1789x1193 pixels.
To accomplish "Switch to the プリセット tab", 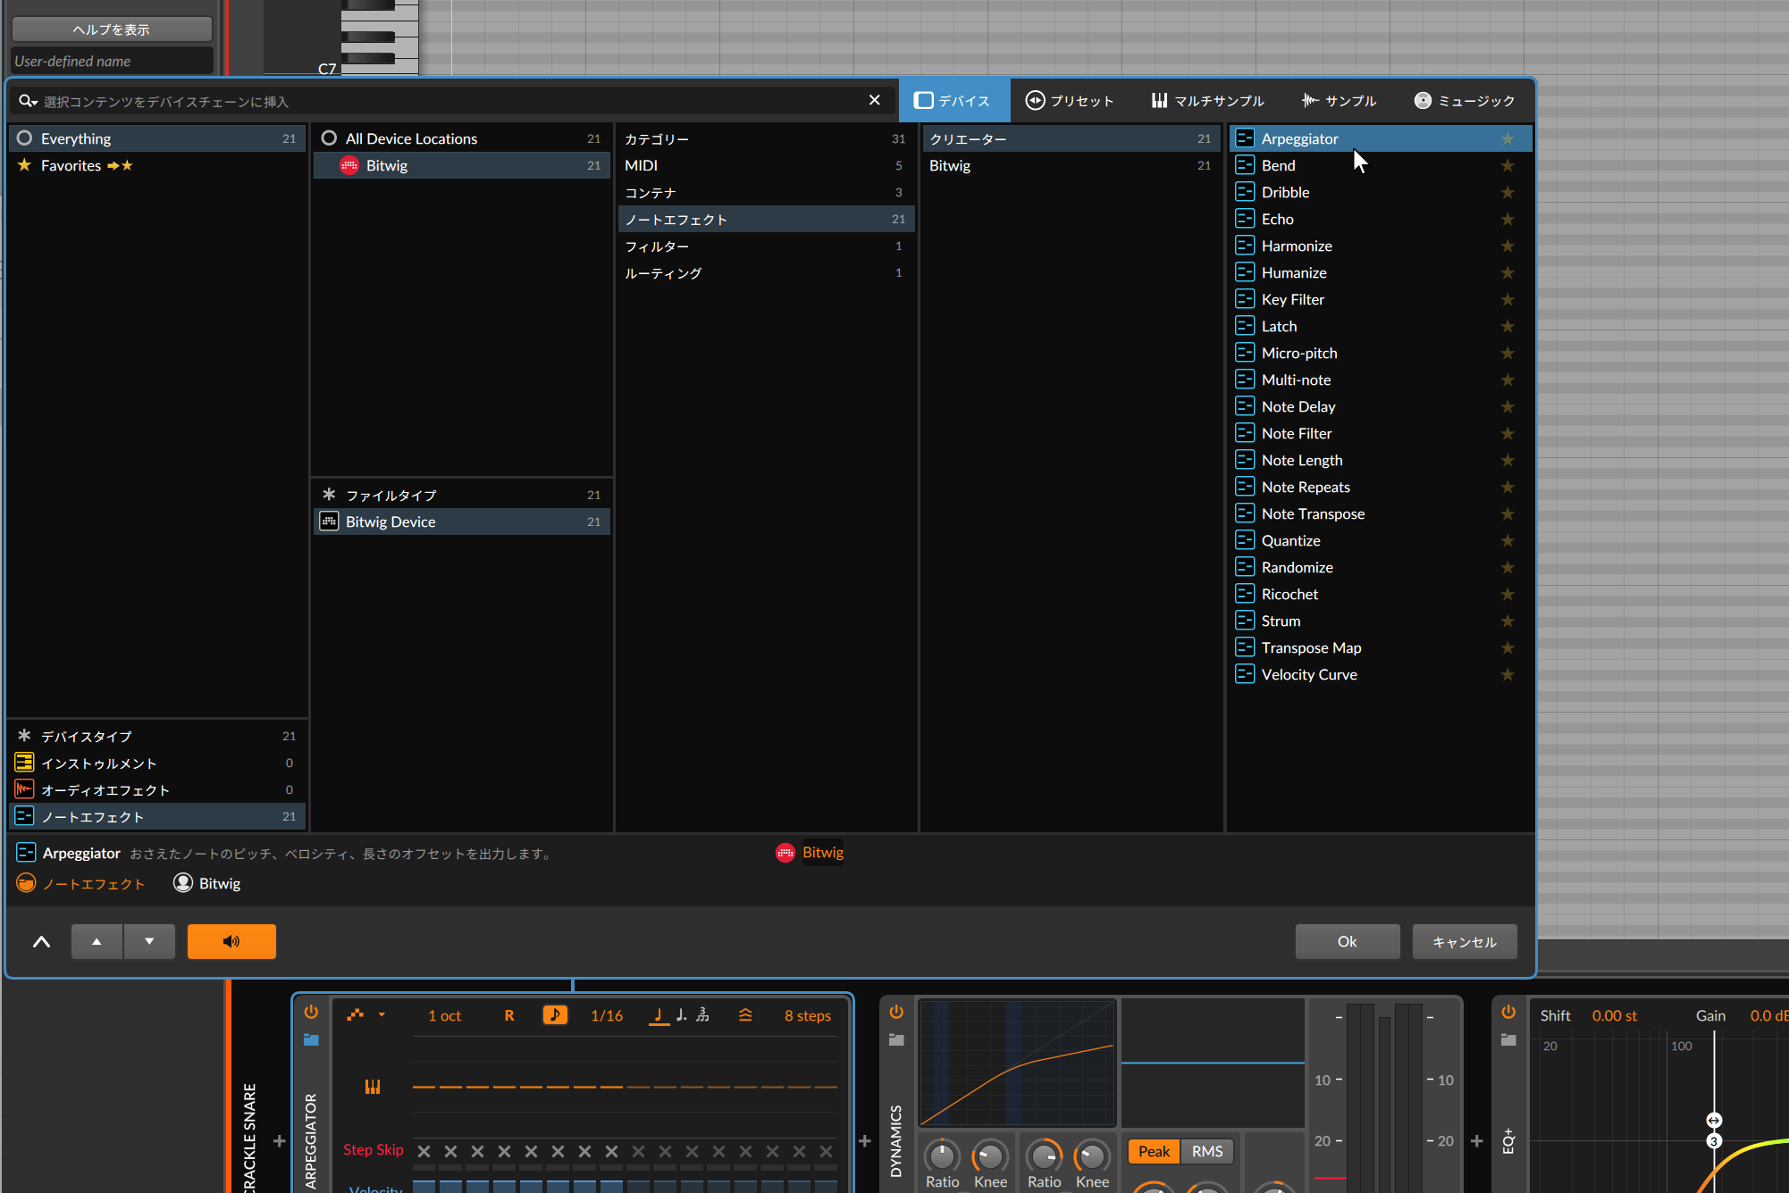I will point(1070,100).
